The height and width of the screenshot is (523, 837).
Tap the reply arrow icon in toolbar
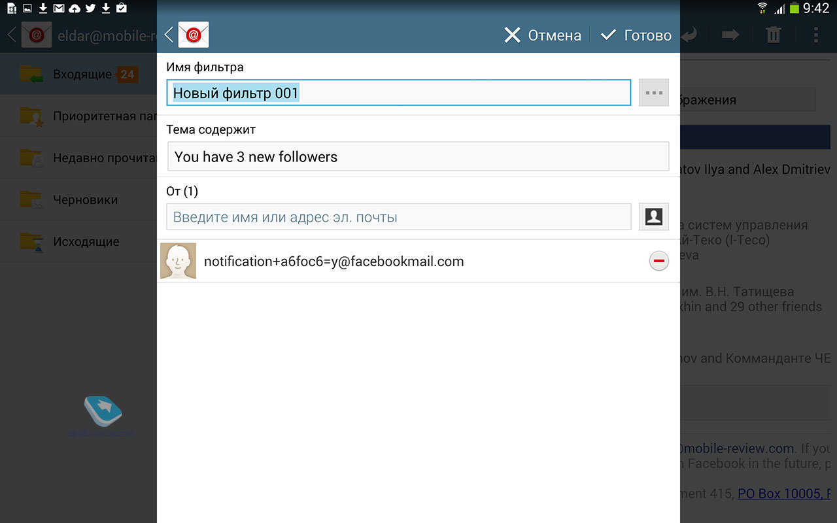click(x=691, y=35)
